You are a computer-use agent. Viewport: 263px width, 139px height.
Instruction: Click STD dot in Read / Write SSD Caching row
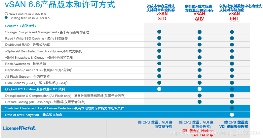(159, 38)
